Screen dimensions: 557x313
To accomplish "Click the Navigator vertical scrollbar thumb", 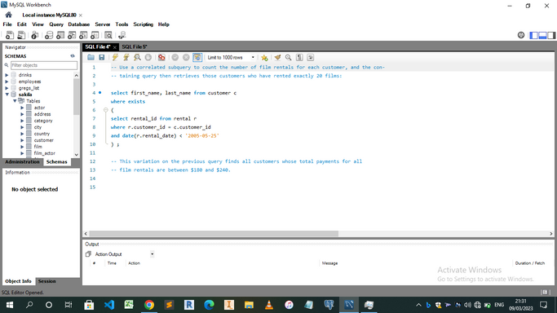I will (77, 96).
